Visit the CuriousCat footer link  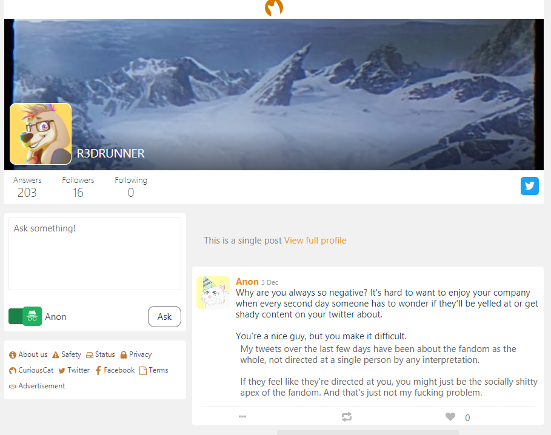(x=32, y=370)
